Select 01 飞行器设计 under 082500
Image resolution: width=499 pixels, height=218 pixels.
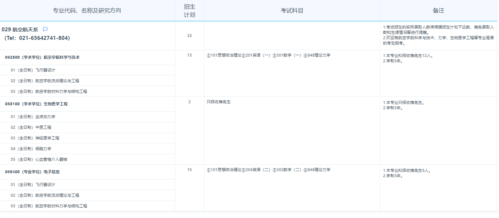(33, 70)
